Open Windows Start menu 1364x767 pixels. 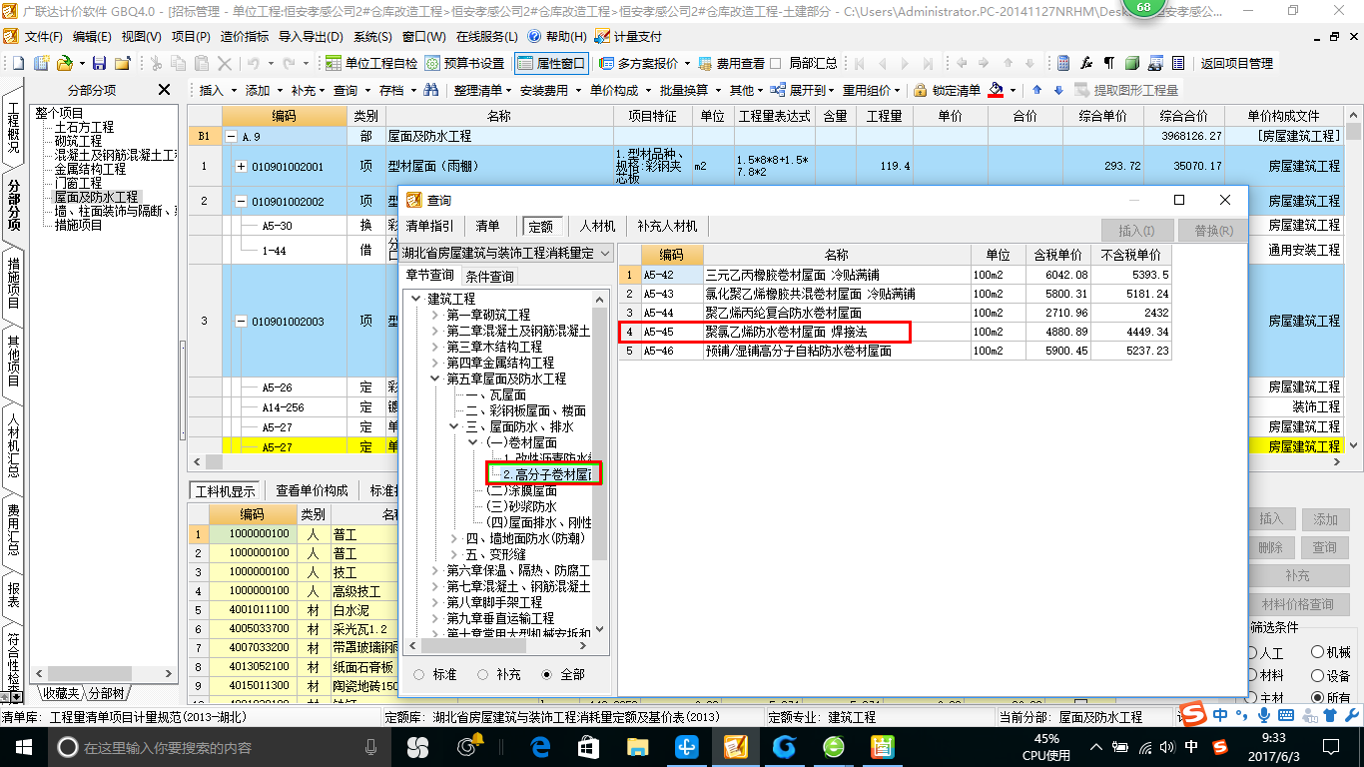pos(24,746)
